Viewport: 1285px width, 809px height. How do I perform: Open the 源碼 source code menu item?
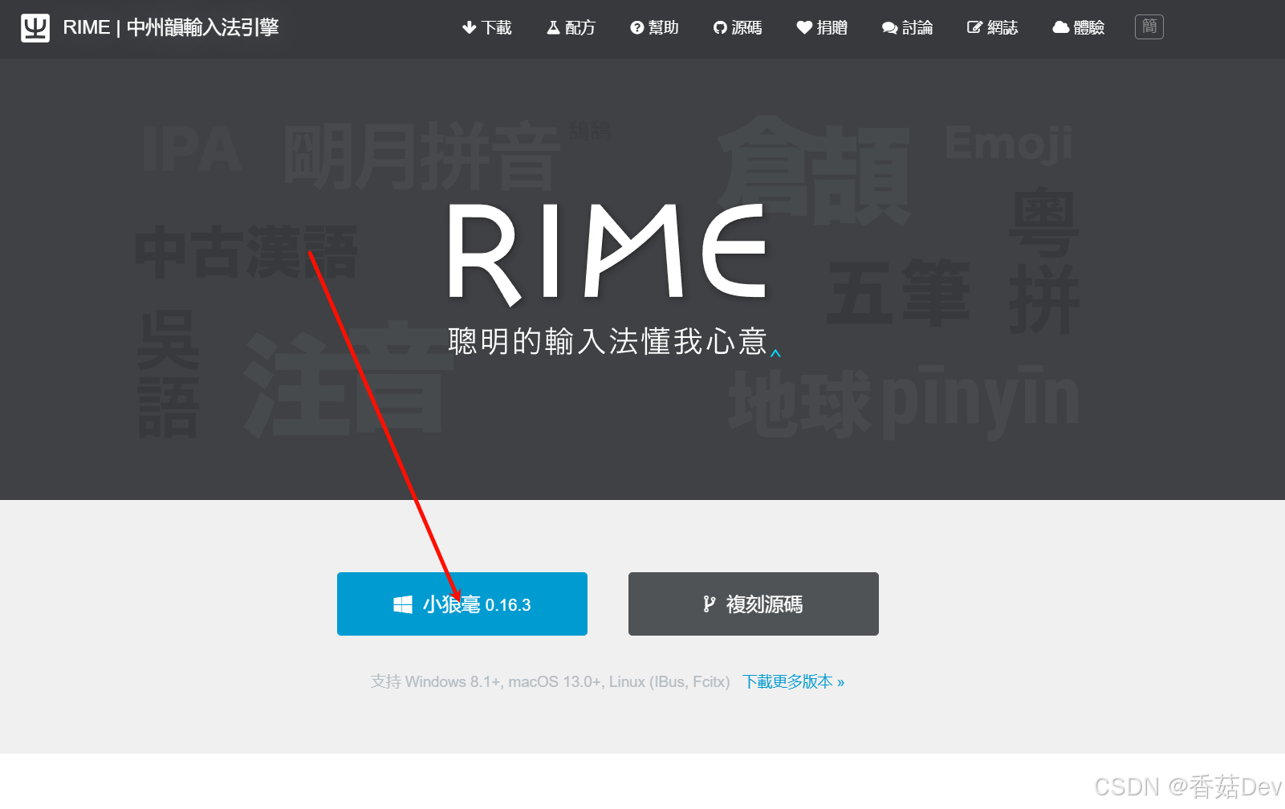coord(738,28)
